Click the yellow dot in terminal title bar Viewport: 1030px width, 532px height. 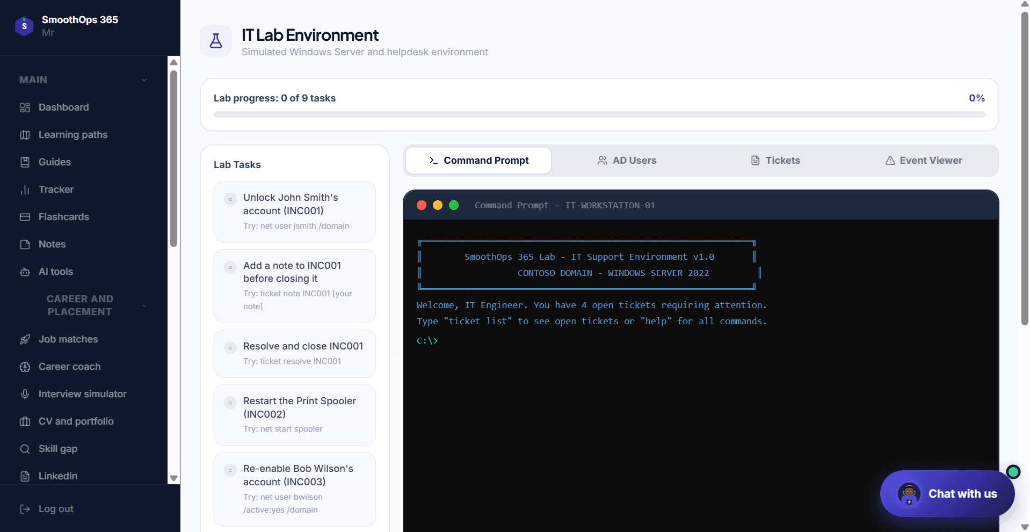coord(438,205)
